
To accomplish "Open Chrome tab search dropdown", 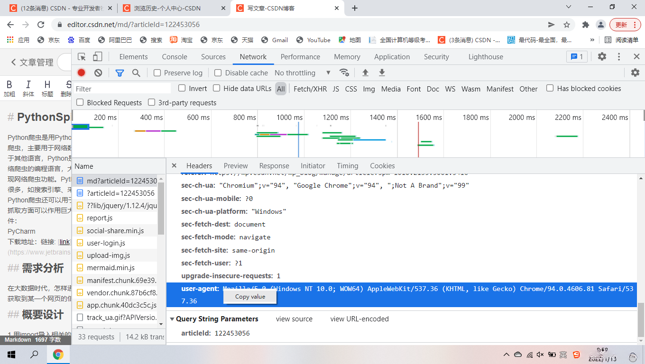I will (569, 7).
